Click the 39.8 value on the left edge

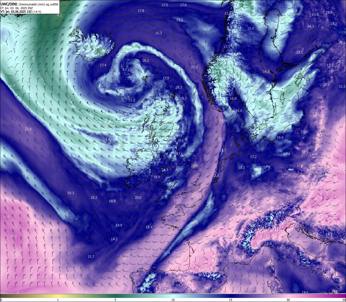[x=6, y=217]
